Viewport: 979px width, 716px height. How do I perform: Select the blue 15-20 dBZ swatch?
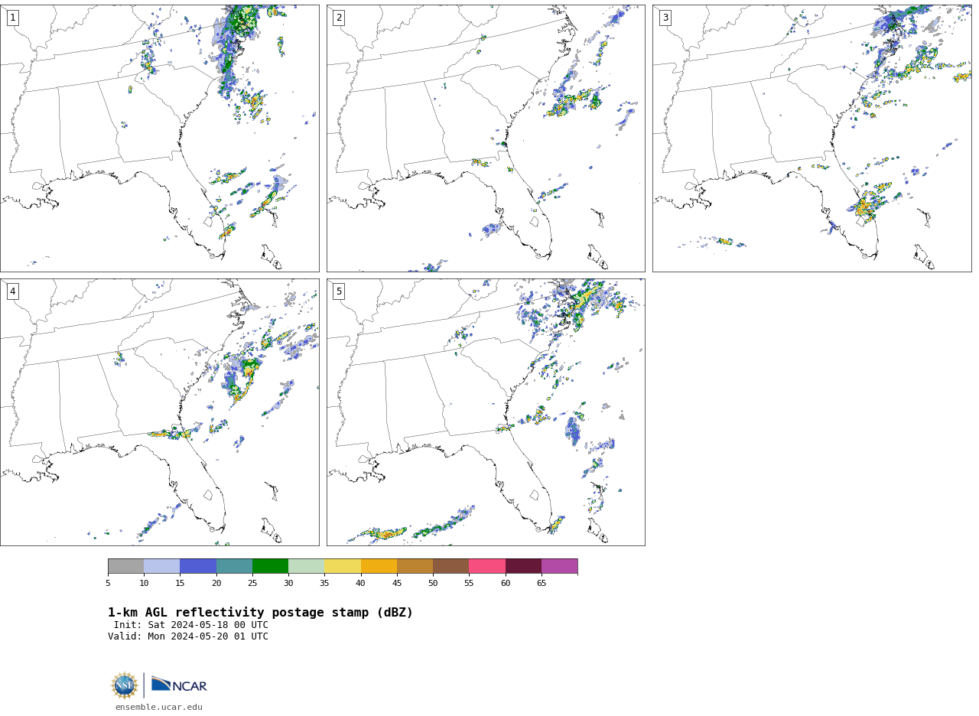click(198, 566)
